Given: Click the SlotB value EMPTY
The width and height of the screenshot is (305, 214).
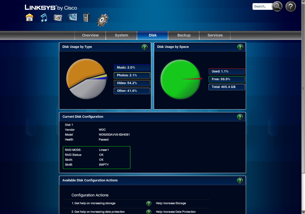Looking at the screenshot, I should tap(104, 165).
